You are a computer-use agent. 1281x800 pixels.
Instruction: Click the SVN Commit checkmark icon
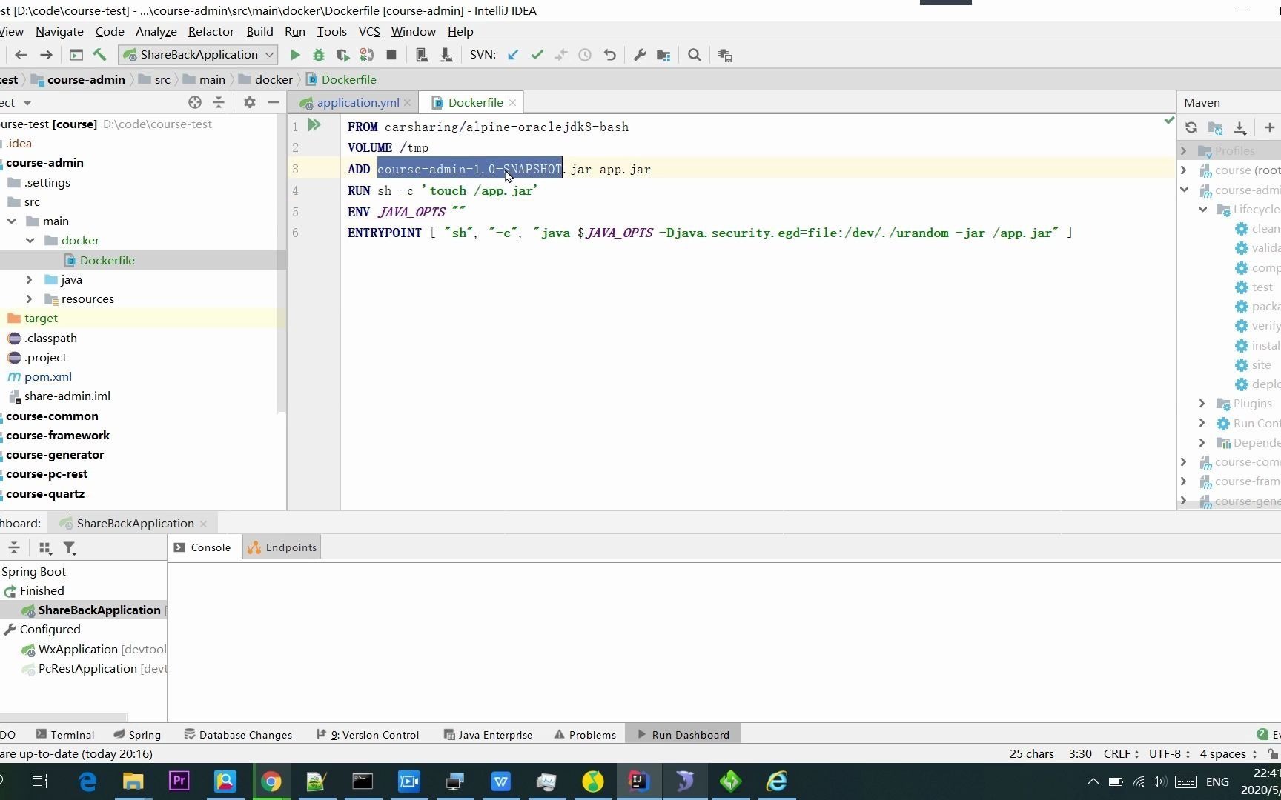pos(537,55)
